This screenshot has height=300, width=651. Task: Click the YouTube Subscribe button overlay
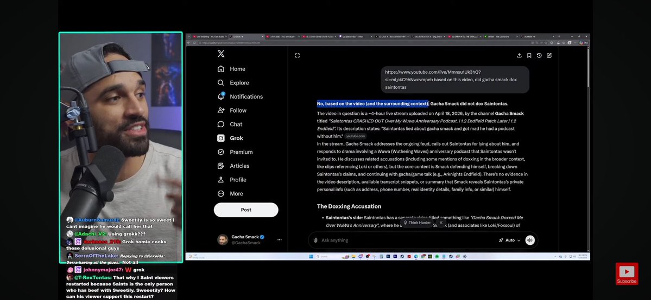click(x=627, y=273)
